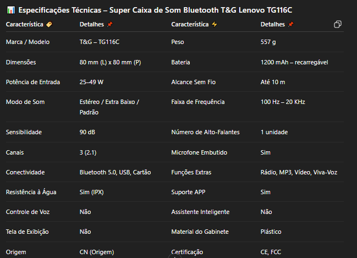This screenshot has width=357, height=258.
Task: Click the Faixa de Frequência label
Action: (197, 102)
